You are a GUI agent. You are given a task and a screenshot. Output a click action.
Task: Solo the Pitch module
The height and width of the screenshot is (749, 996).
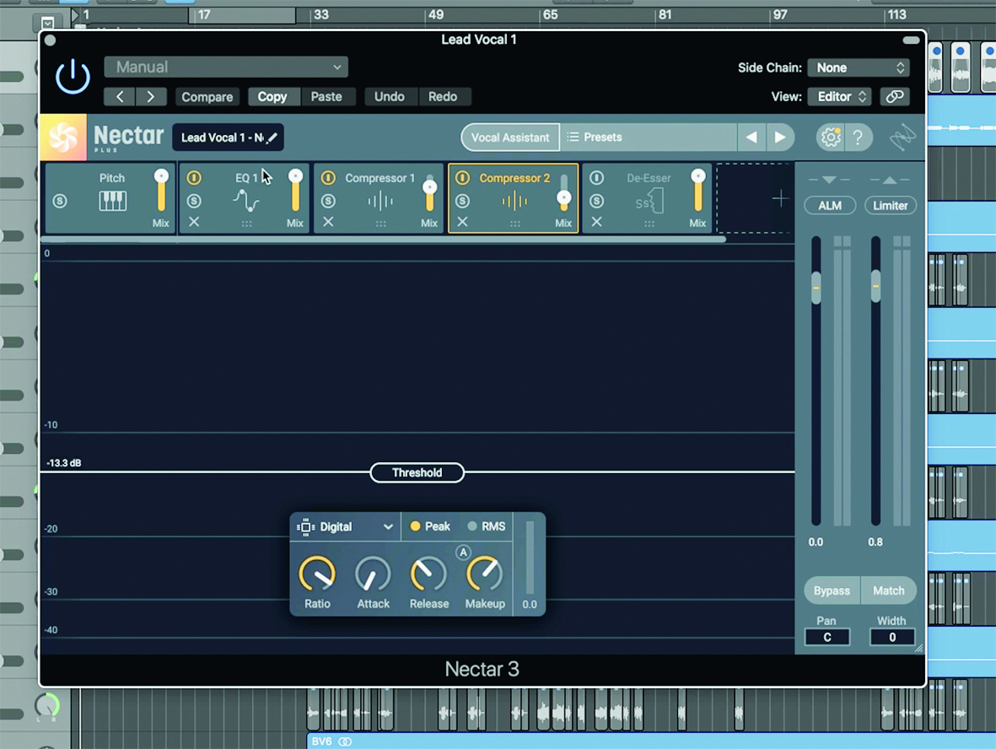tap(60, 201)
